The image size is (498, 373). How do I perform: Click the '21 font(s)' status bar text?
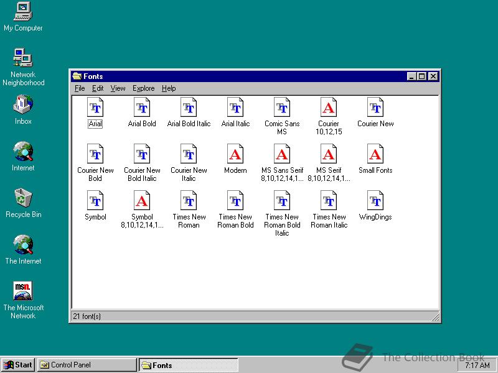(87, 316)
